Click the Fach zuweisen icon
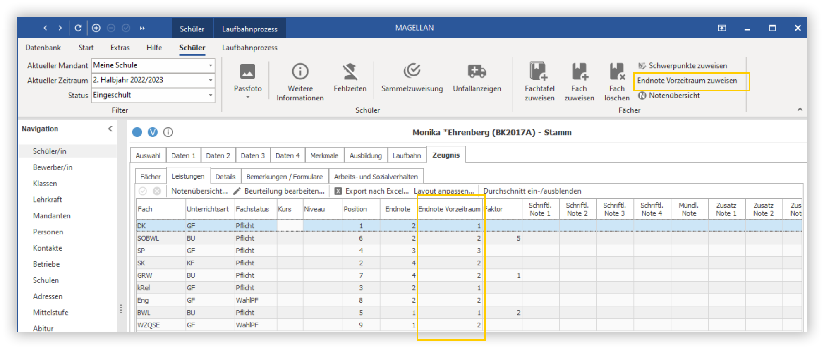The height and width of the screenshot is (349, 824). click(580, 71)
